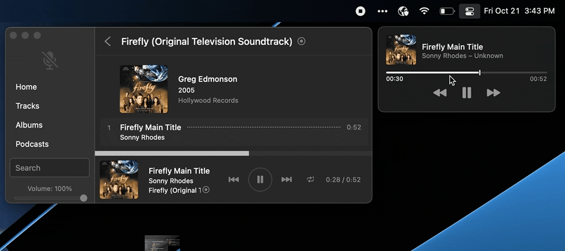Click the 00:52 remaining time in widget
The height and width of the screenshot is (251, 565).
538,79
